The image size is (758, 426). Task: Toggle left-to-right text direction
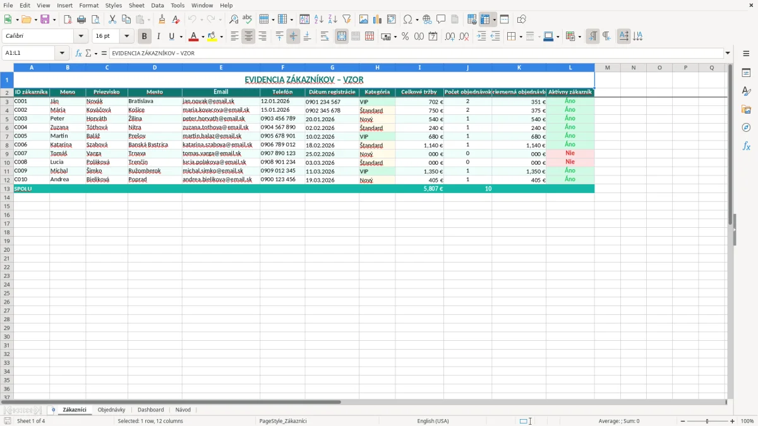[593, 37]
